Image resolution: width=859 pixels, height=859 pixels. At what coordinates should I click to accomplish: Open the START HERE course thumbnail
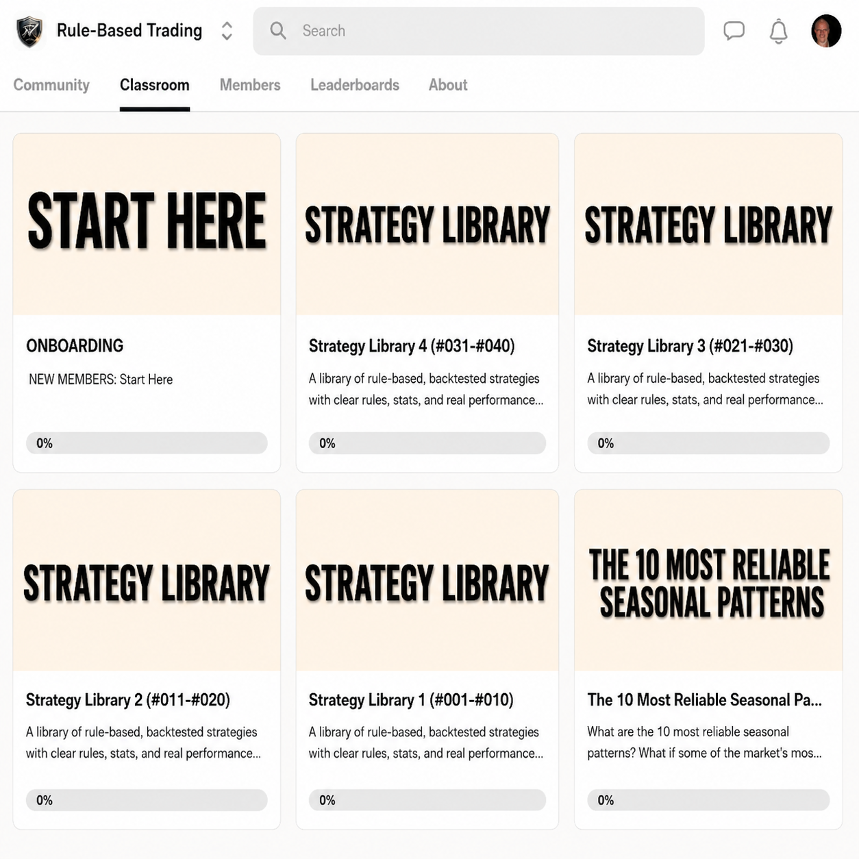[x=147, y=224]
